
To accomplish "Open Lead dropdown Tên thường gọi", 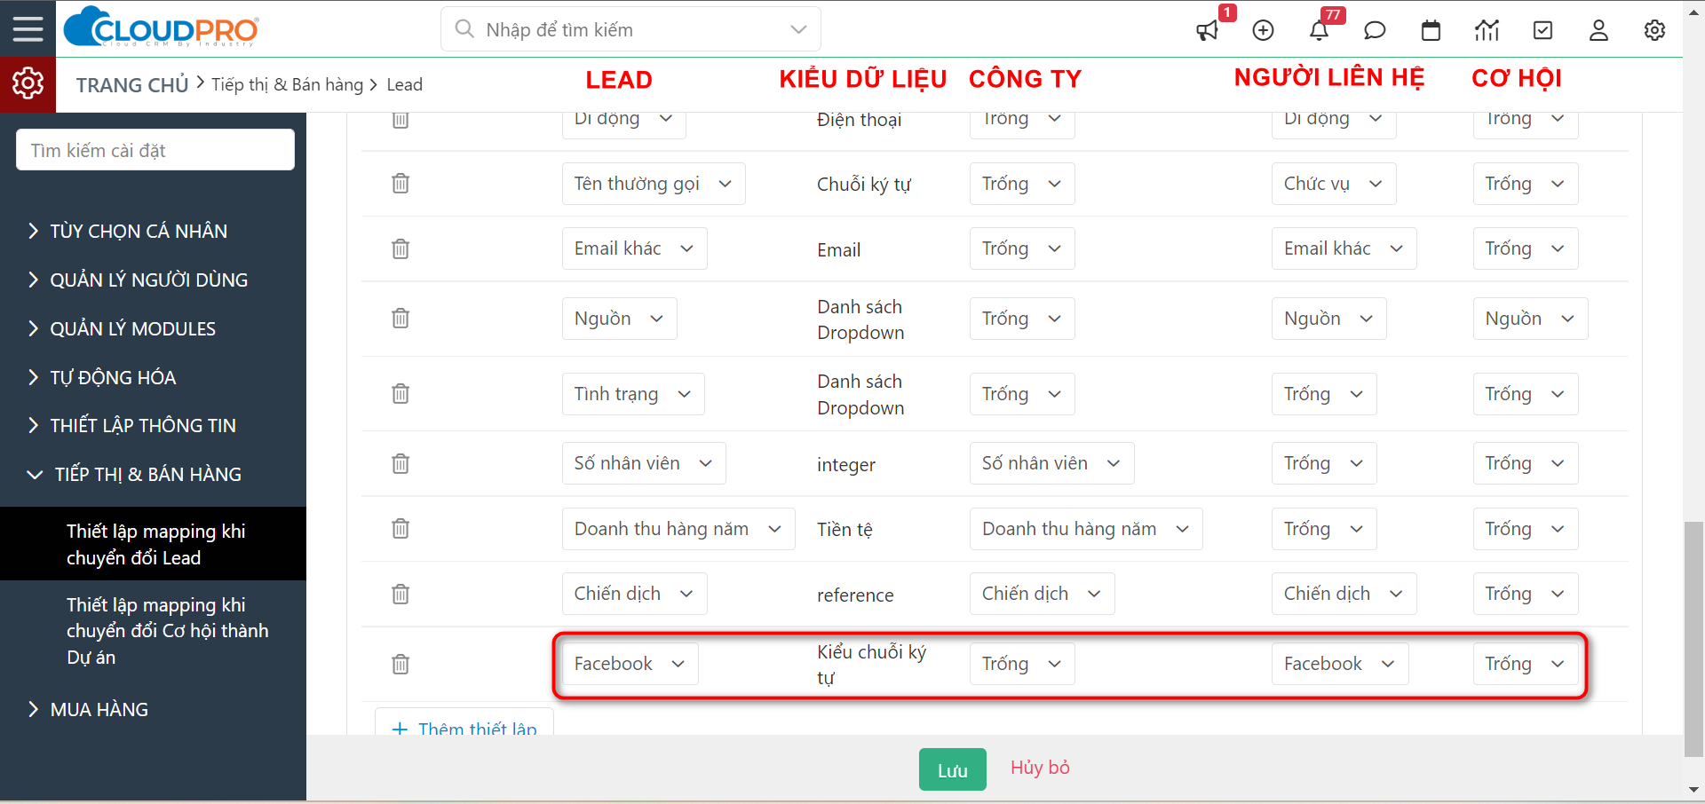I will [x=654, y=184].
